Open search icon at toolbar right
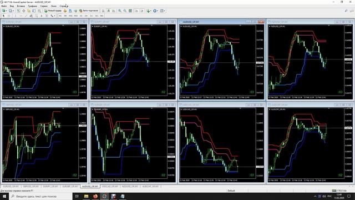355x200 pixels. point(346,11)
